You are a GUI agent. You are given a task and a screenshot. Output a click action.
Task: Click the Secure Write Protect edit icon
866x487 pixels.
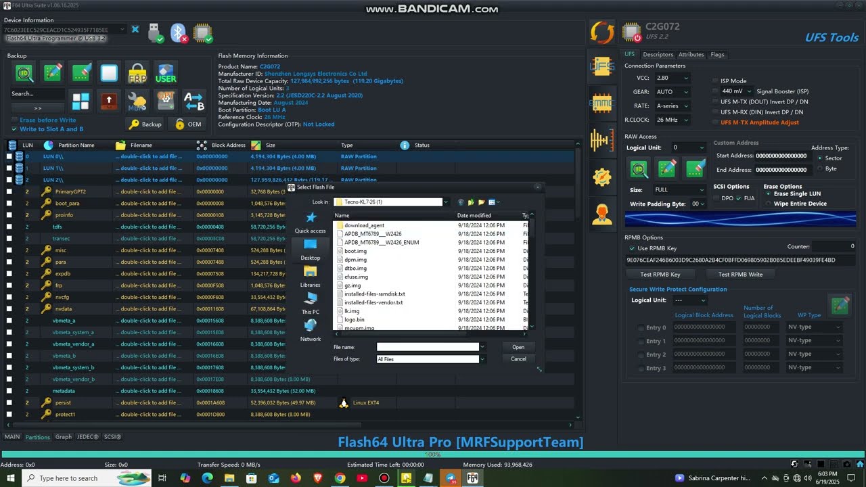[x=840, y=305]
